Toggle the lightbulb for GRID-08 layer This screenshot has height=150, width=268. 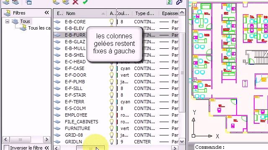click(x=111, y=135)
